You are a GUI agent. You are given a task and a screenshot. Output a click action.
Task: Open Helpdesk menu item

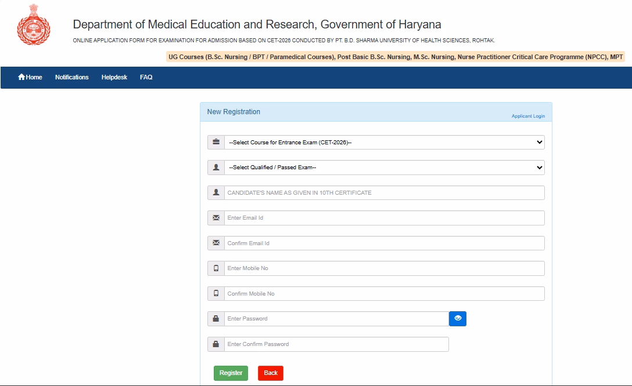point(114,77)
